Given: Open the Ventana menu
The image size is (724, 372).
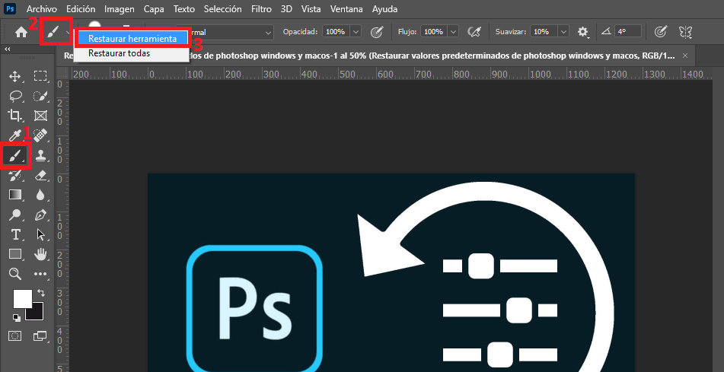Looking at the screenshot, I should tap(346, 9).
